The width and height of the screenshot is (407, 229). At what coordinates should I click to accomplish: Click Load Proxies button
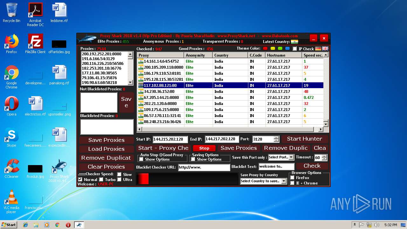pos(106,149)
